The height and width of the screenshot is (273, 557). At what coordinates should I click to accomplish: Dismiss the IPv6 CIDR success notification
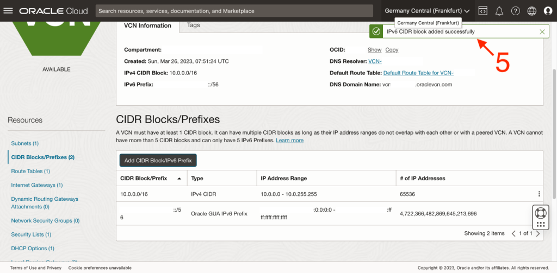(542, 32)
